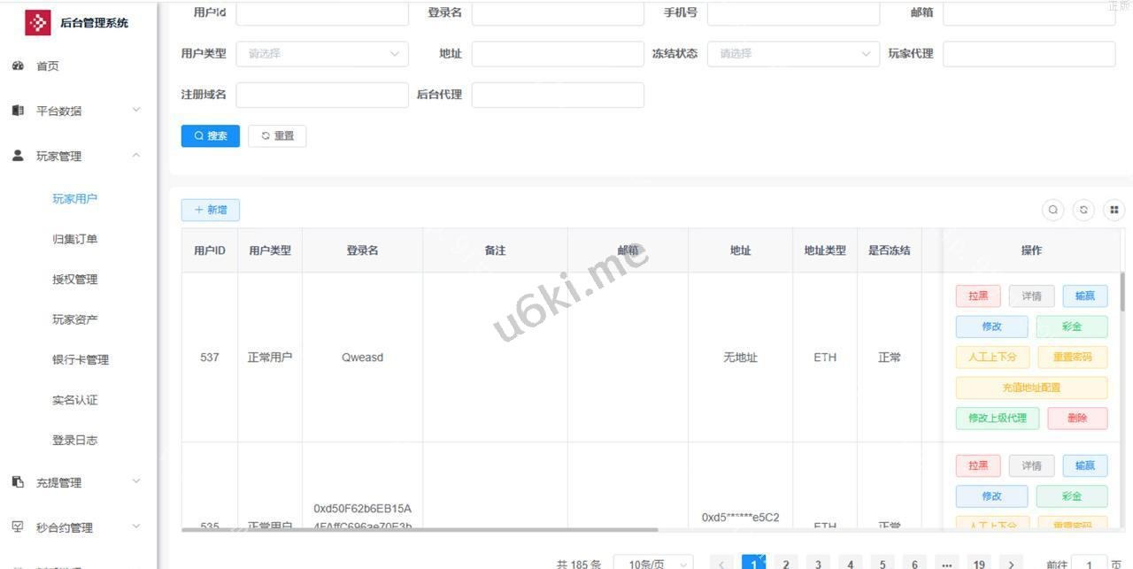
Task: Click the 充提管理 sidebar icon
Action: click(18, 482)
